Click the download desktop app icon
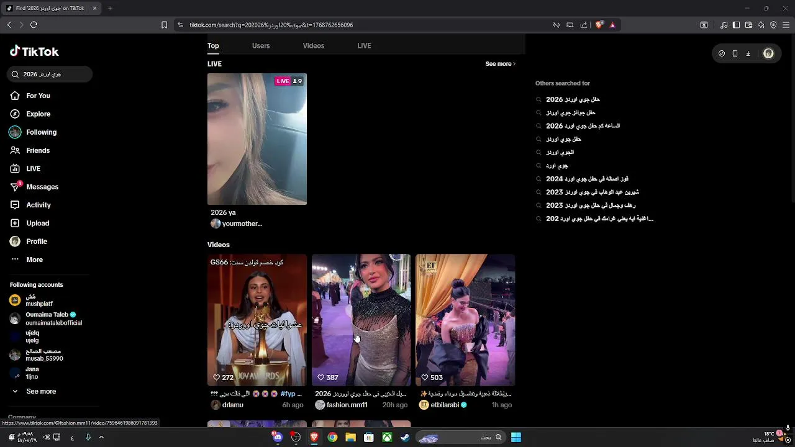This screenshot has width=795, height=447. pyautogui.click(x=748, y=53)
